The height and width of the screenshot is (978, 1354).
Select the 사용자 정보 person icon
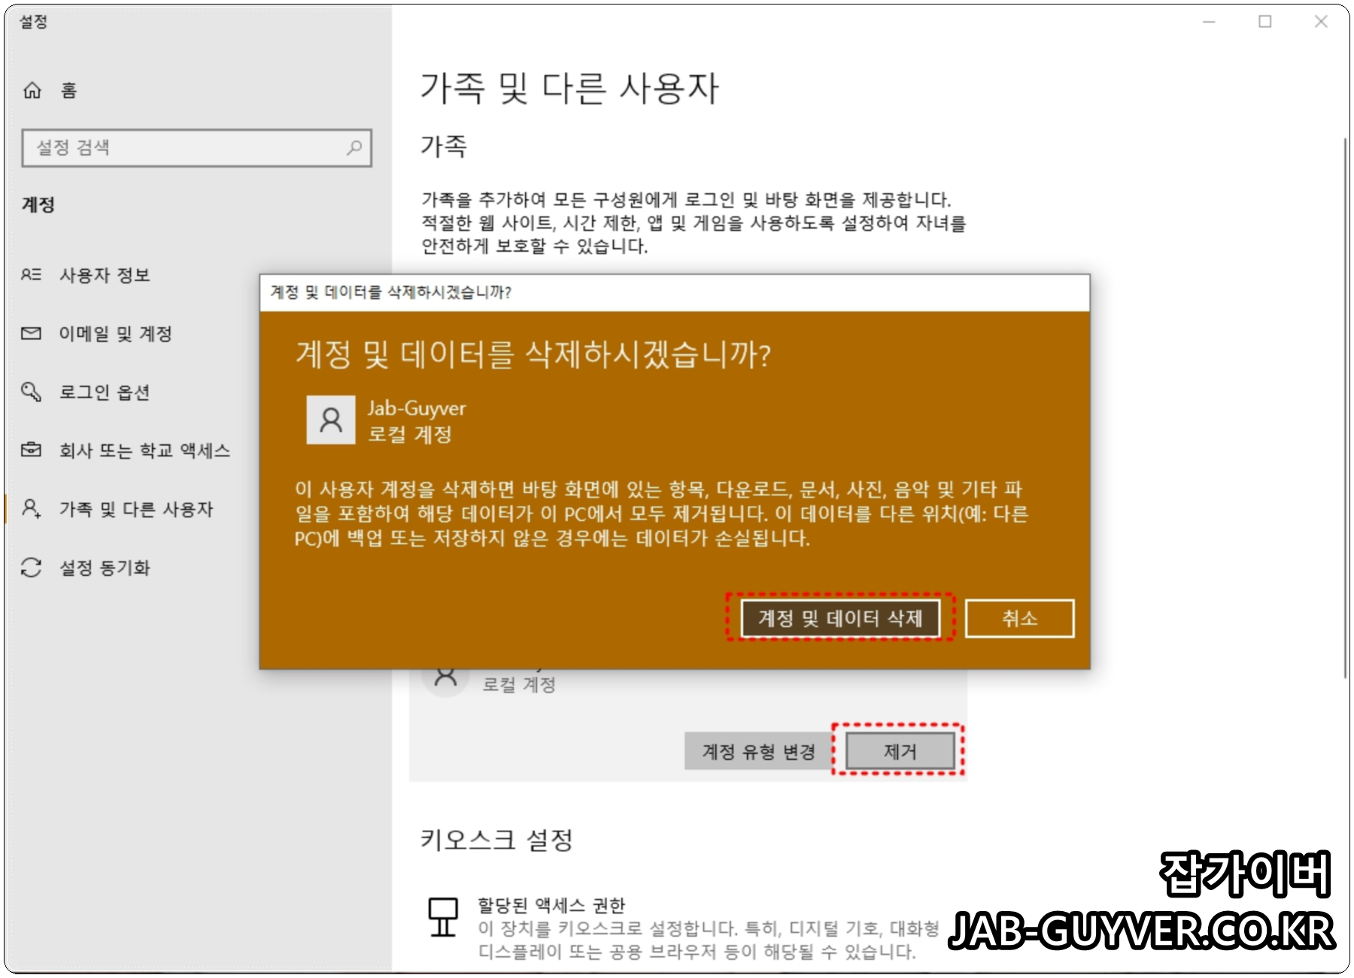click(x=30, y=275)
